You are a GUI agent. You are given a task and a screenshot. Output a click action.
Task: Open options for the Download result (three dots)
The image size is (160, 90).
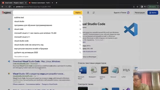tap(39, 64)
